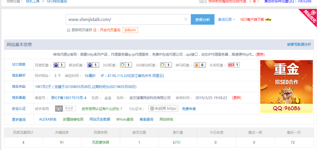Click the response time 56毫秒
317x150 pixels.
pyautogui.click(x=90, y=76)
